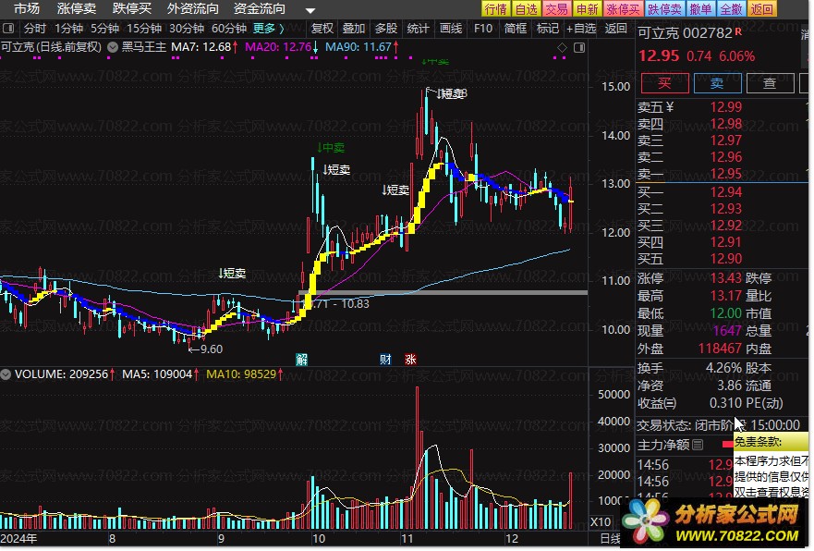
Task: Click the diamond icon above the chart
Action: (562, 48)
